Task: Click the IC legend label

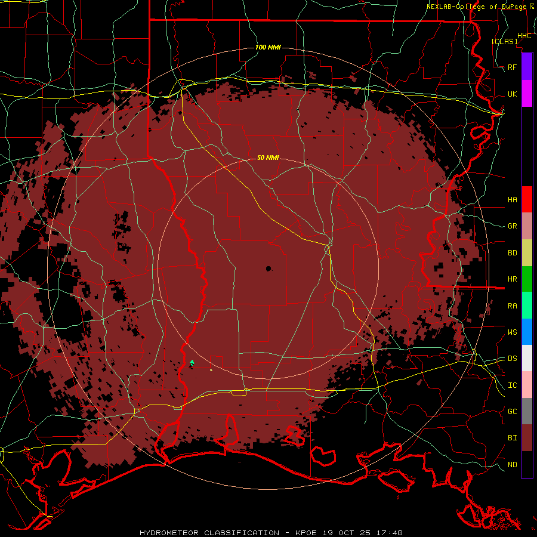Action: click(x=513, y=385)
